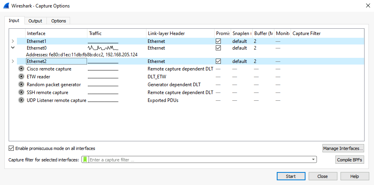Click the ETW reader gear icon
Screen dimensions: 374x185
click(x=21, y=77)
